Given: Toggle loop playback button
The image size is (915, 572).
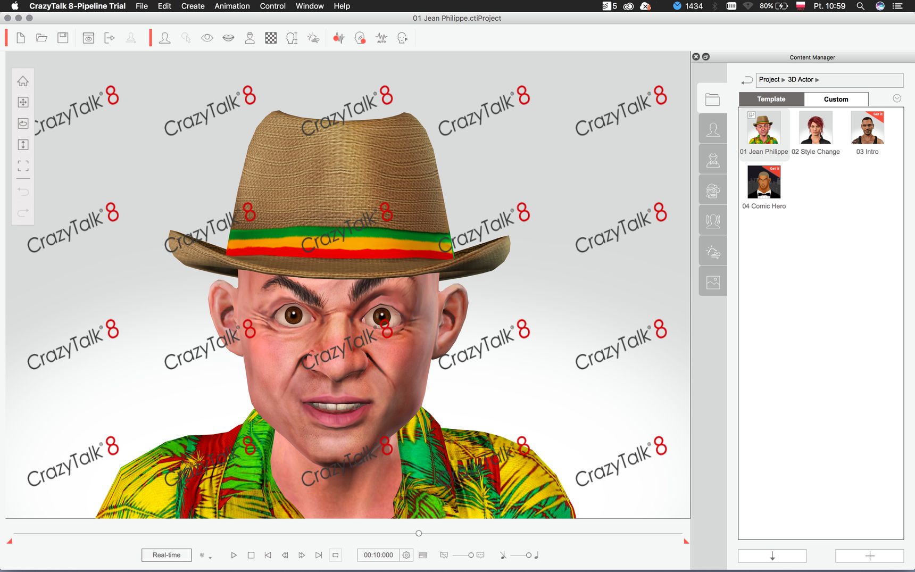Looking at the screenshot, I should [x=335, y=555].
